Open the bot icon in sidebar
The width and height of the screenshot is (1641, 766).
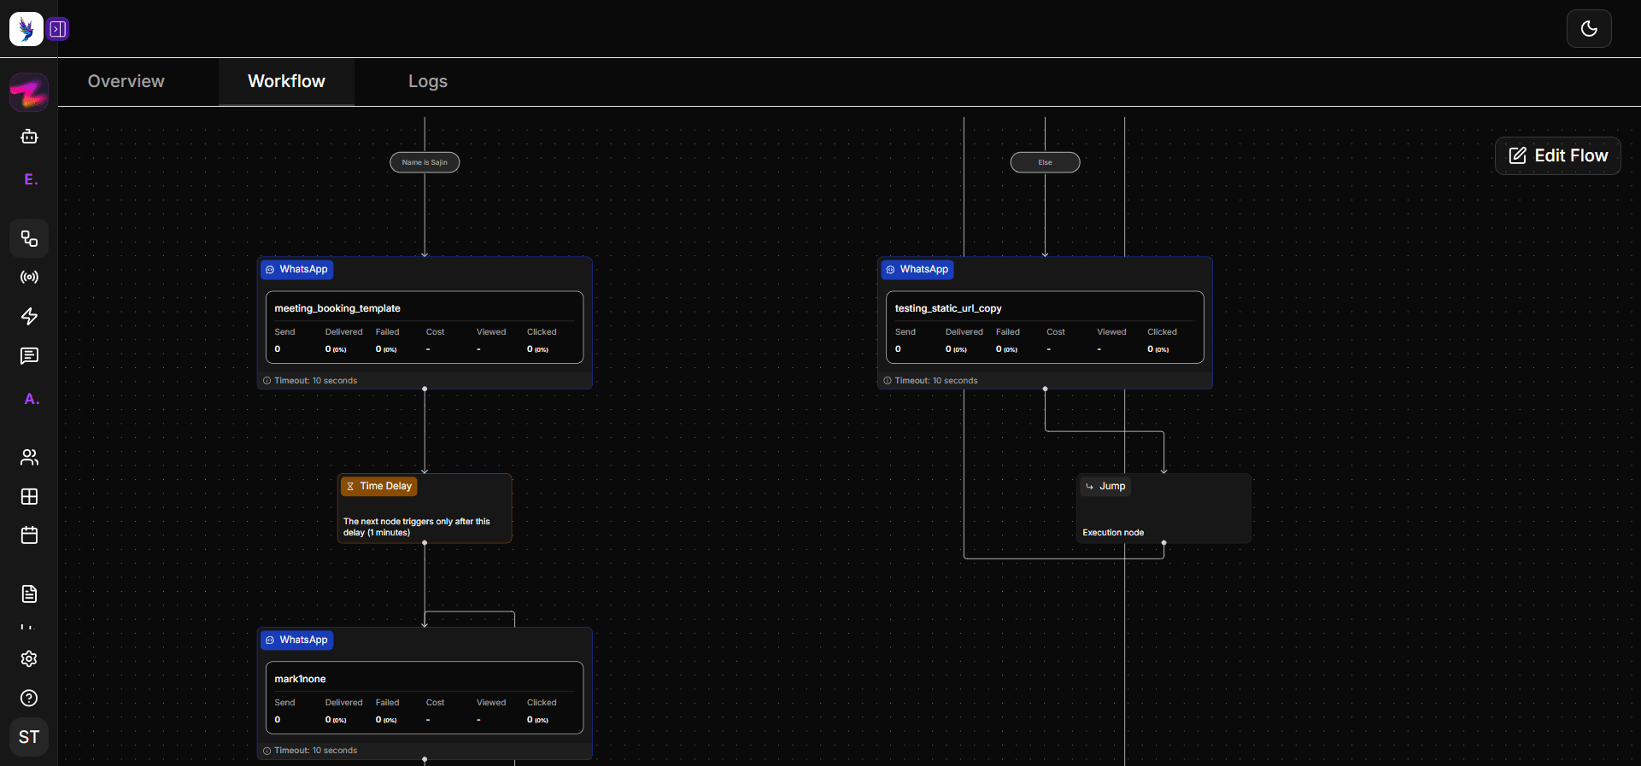(x=29, y=137)
